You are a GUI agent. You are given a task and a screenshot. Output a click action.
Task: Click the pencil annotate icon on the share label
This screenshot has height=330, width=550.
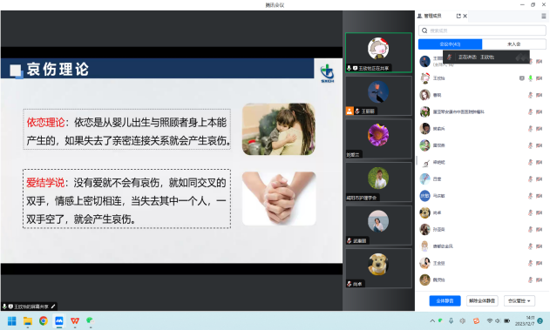pyautogui.click(x=53, y=306)
